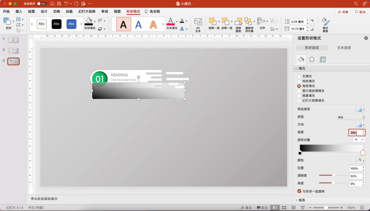Viewport: 370px width, 211px height.
Task: Choose the black WordArt style A
Action: point(123,24)
